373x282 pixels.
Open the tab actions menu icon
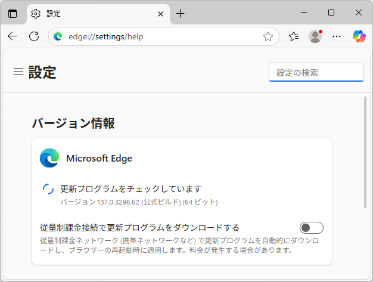(13, 14)
